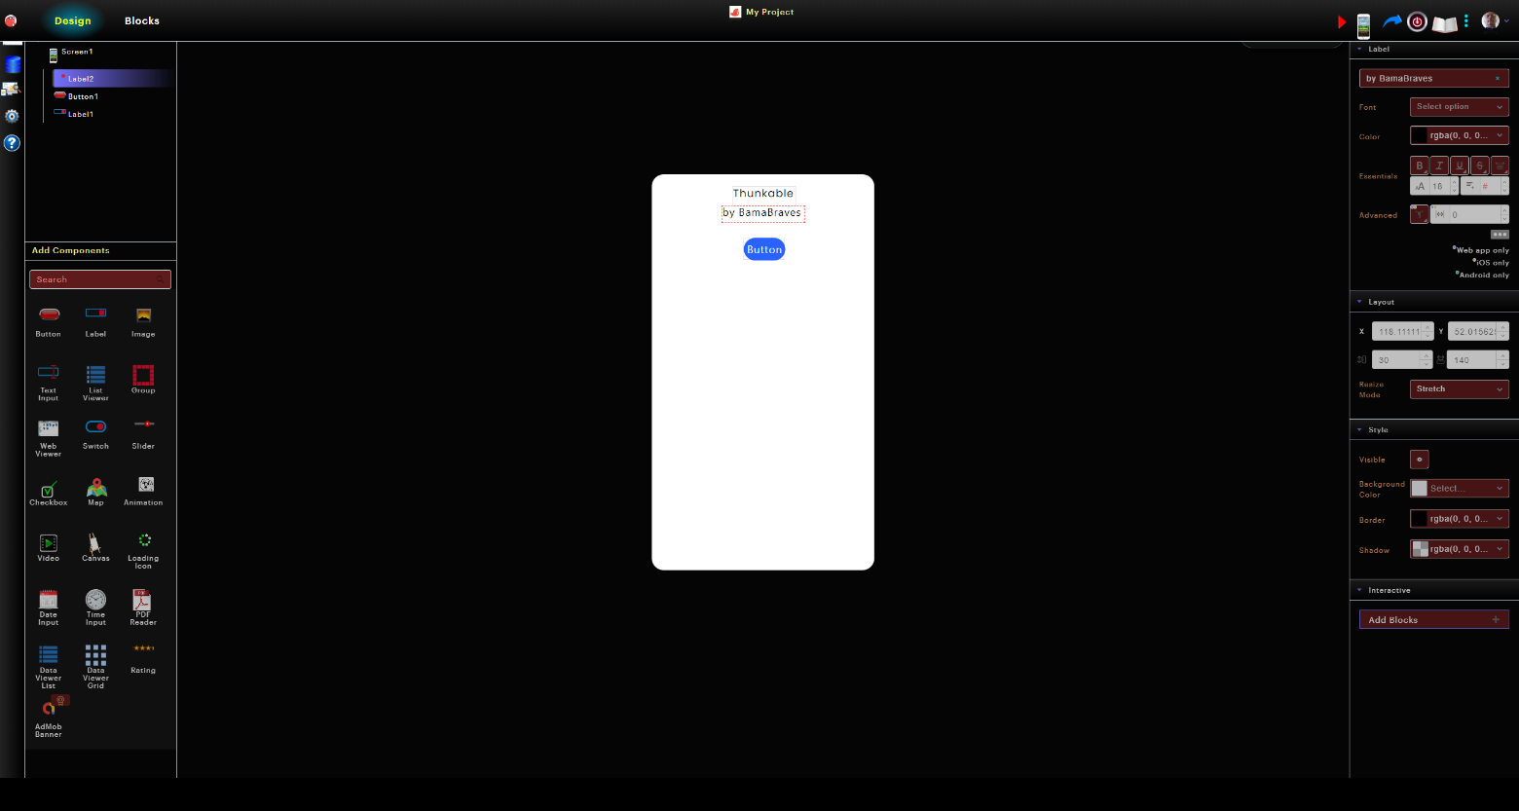The width and height of the screenshot is (1519, 811).
Task: Open the Data sources database icon
Action: [x=12, y=65]
